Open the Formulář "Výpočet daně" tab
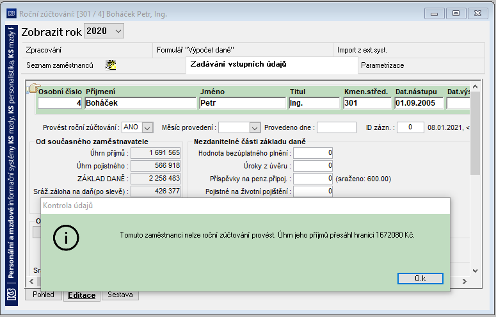Image resolution: width=496 pixels, height=317 pixels. click(243, 50)
